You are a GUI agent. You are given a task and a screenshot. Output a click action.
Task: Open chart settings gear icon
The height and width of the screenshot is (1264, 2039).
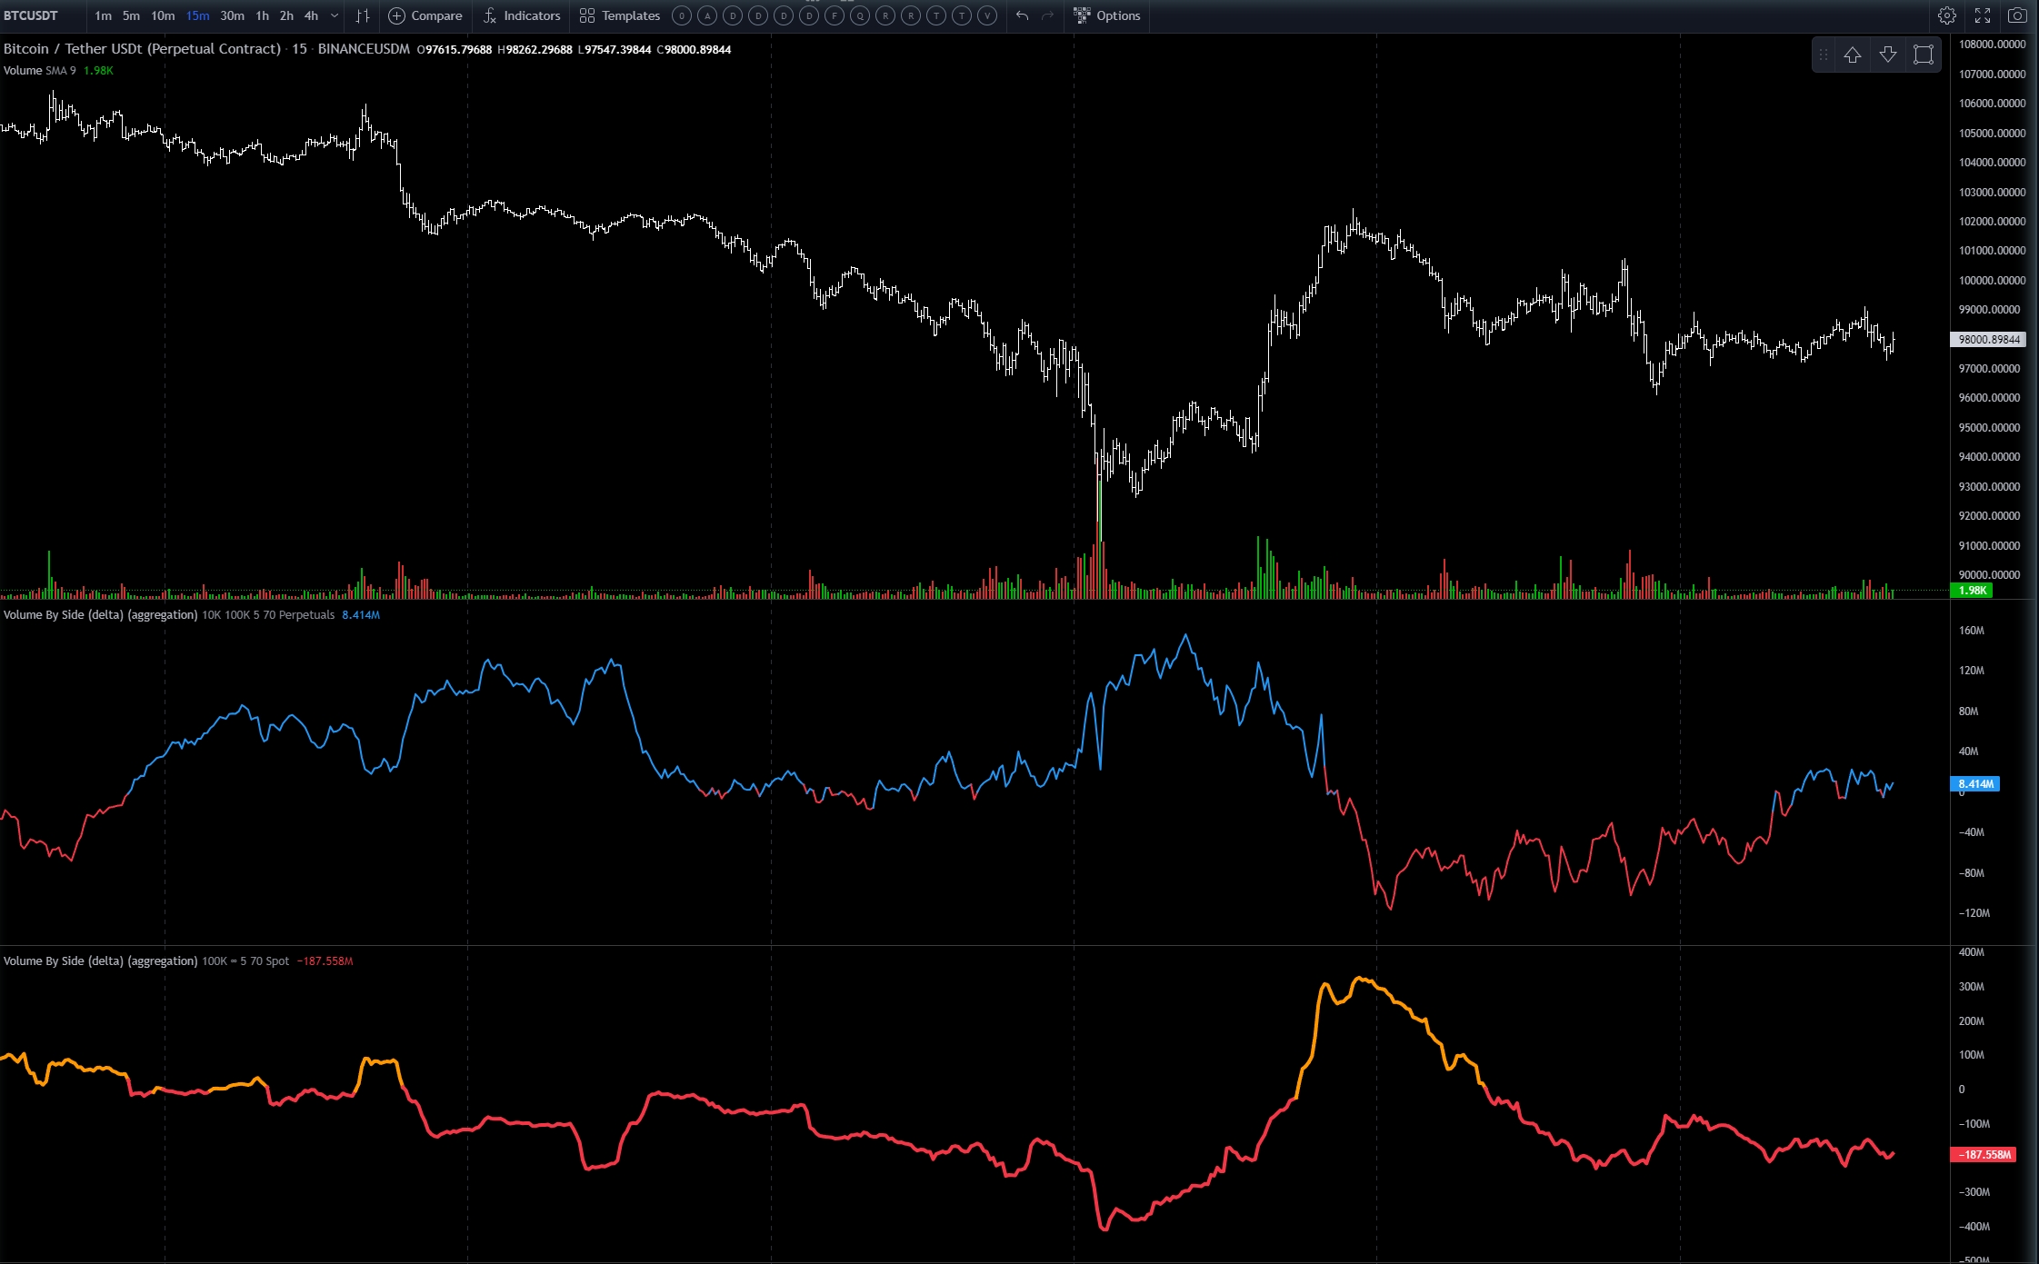(x=1947, y=15)
